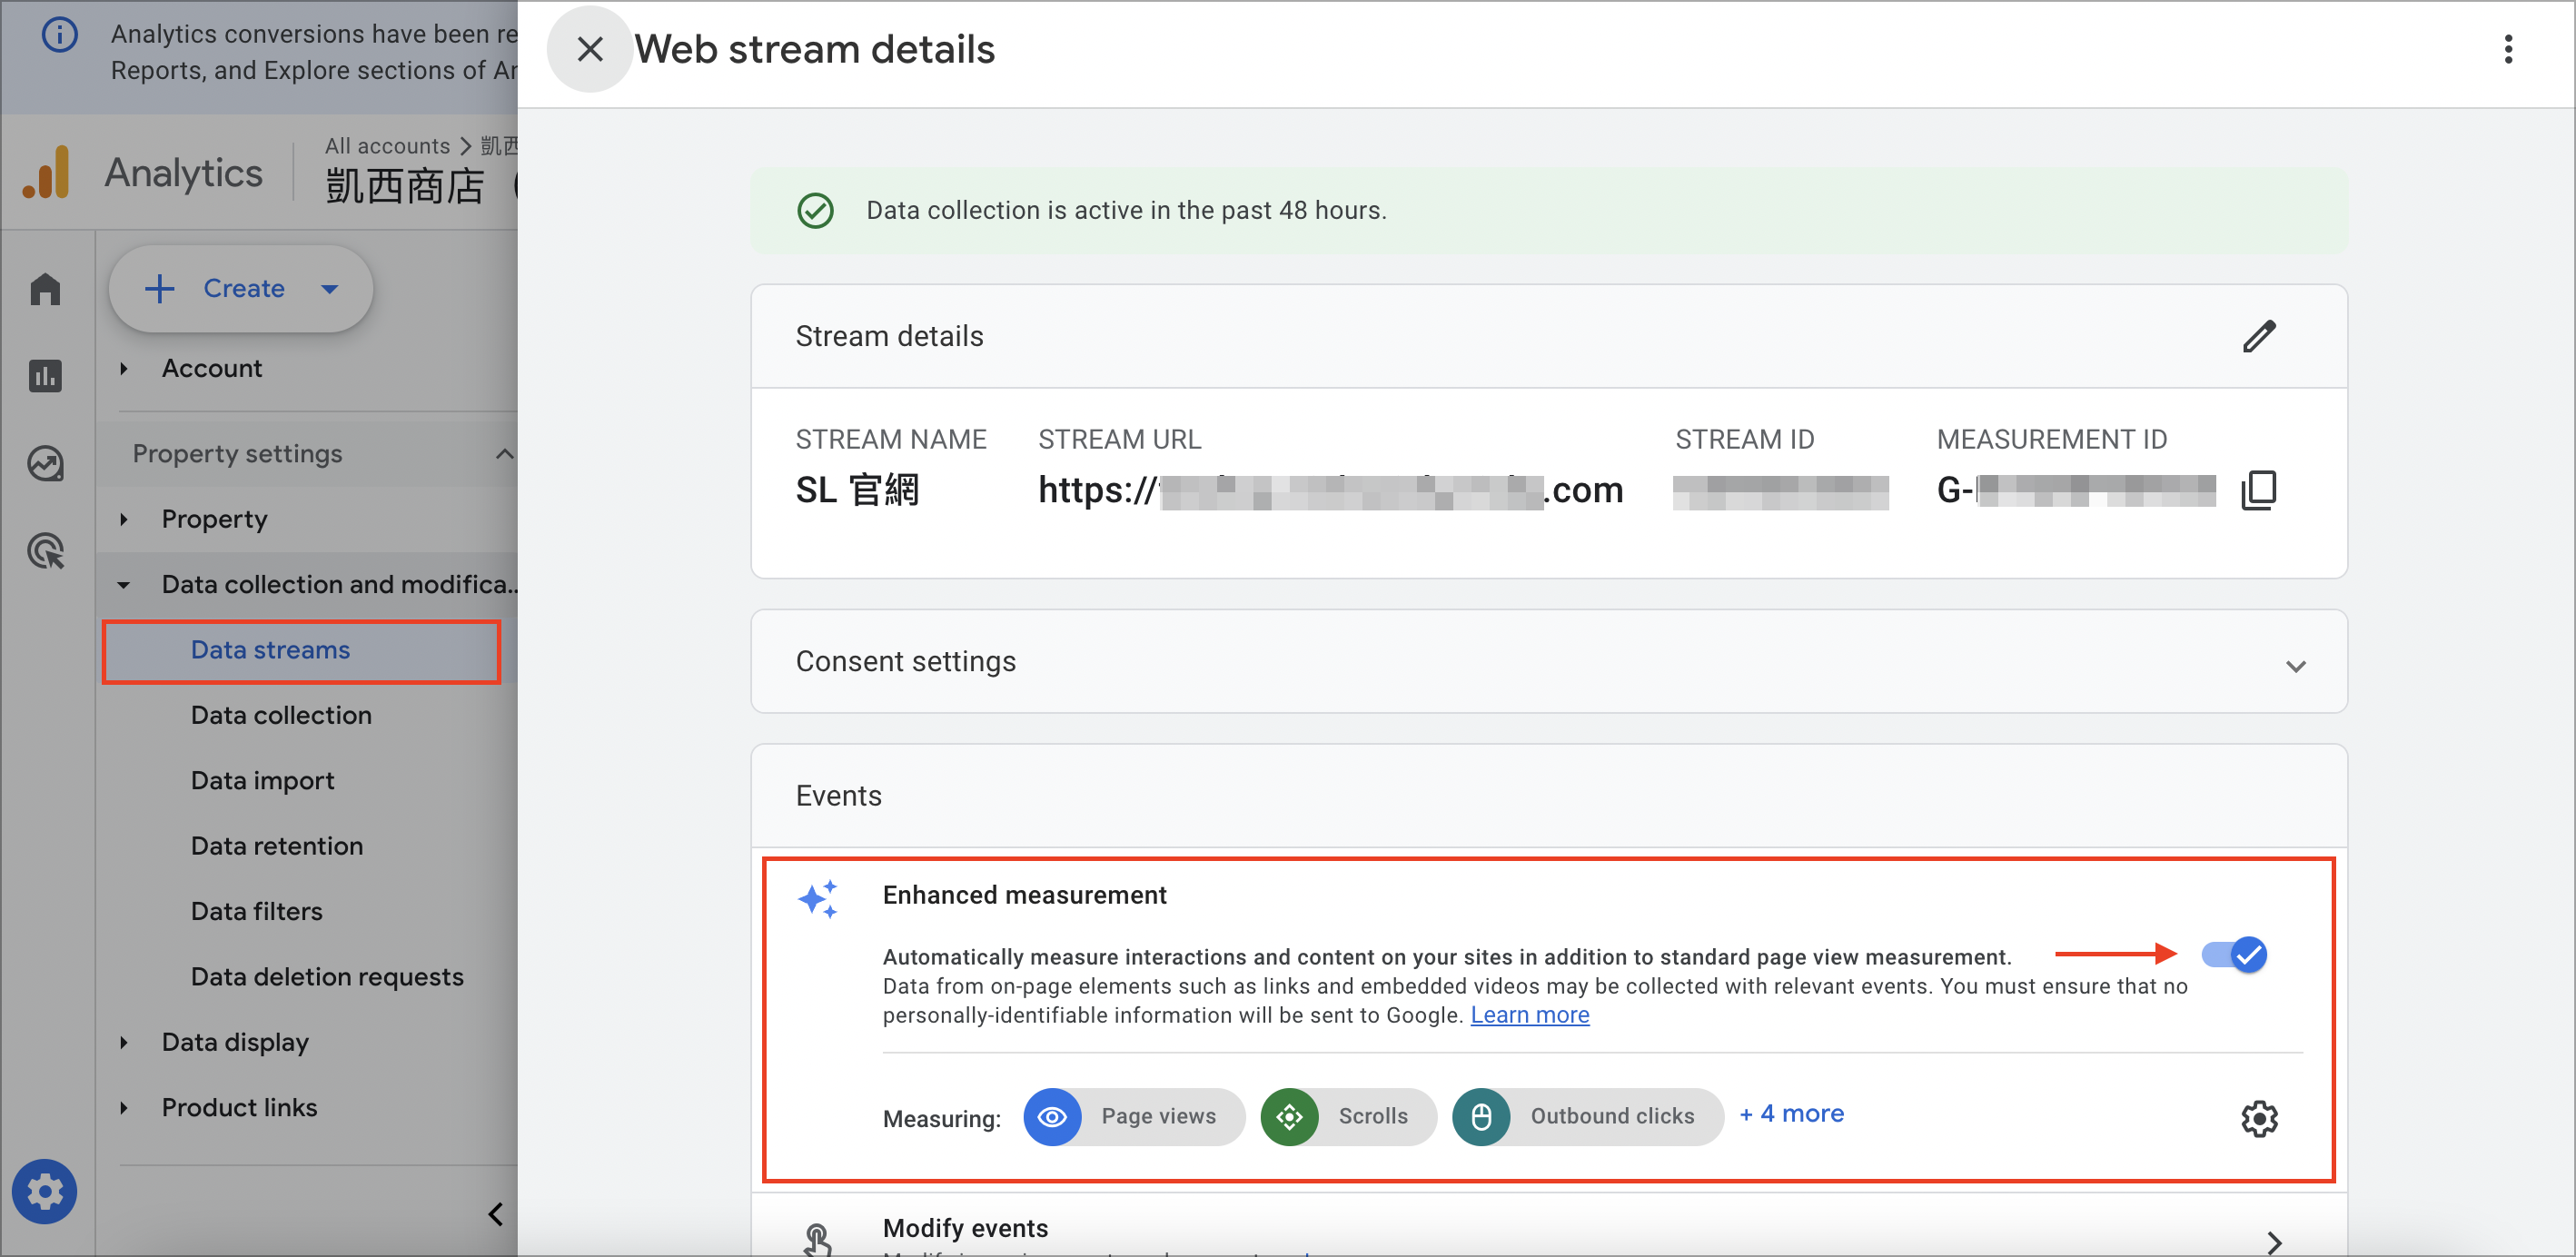2576x1257 pixels.
Task: Copy the Measurement ID
Action: click(x=2259, y=490)
